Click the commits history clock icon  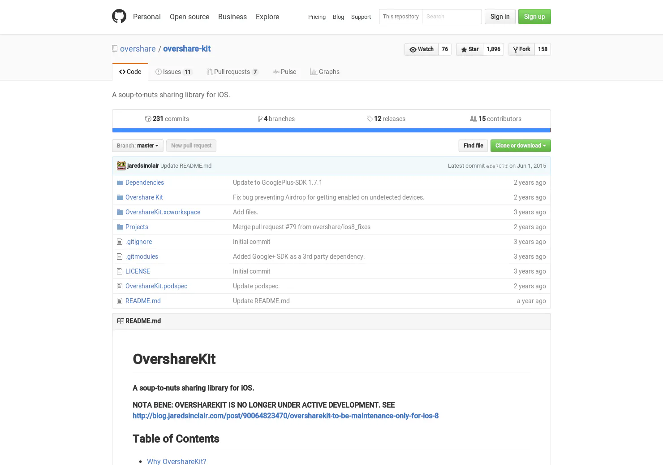(x=148, y=119)
